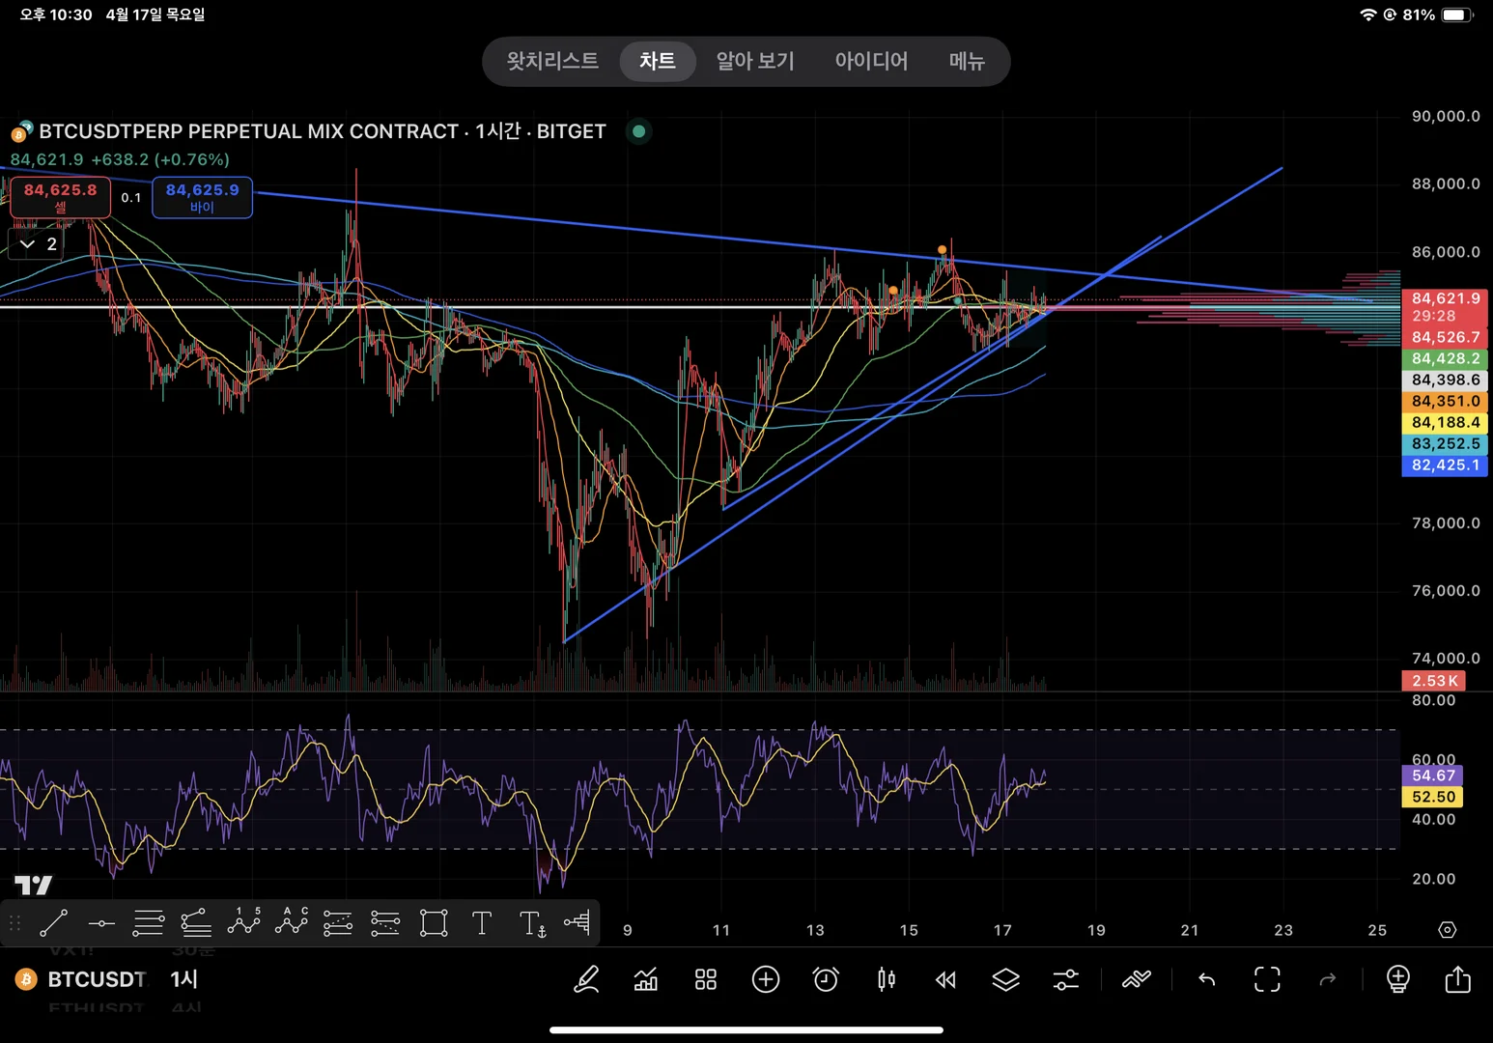This screenshot has width=1493, height=1043.
Task: Expand the indicator legend chevron
Action: coord(28,243)
